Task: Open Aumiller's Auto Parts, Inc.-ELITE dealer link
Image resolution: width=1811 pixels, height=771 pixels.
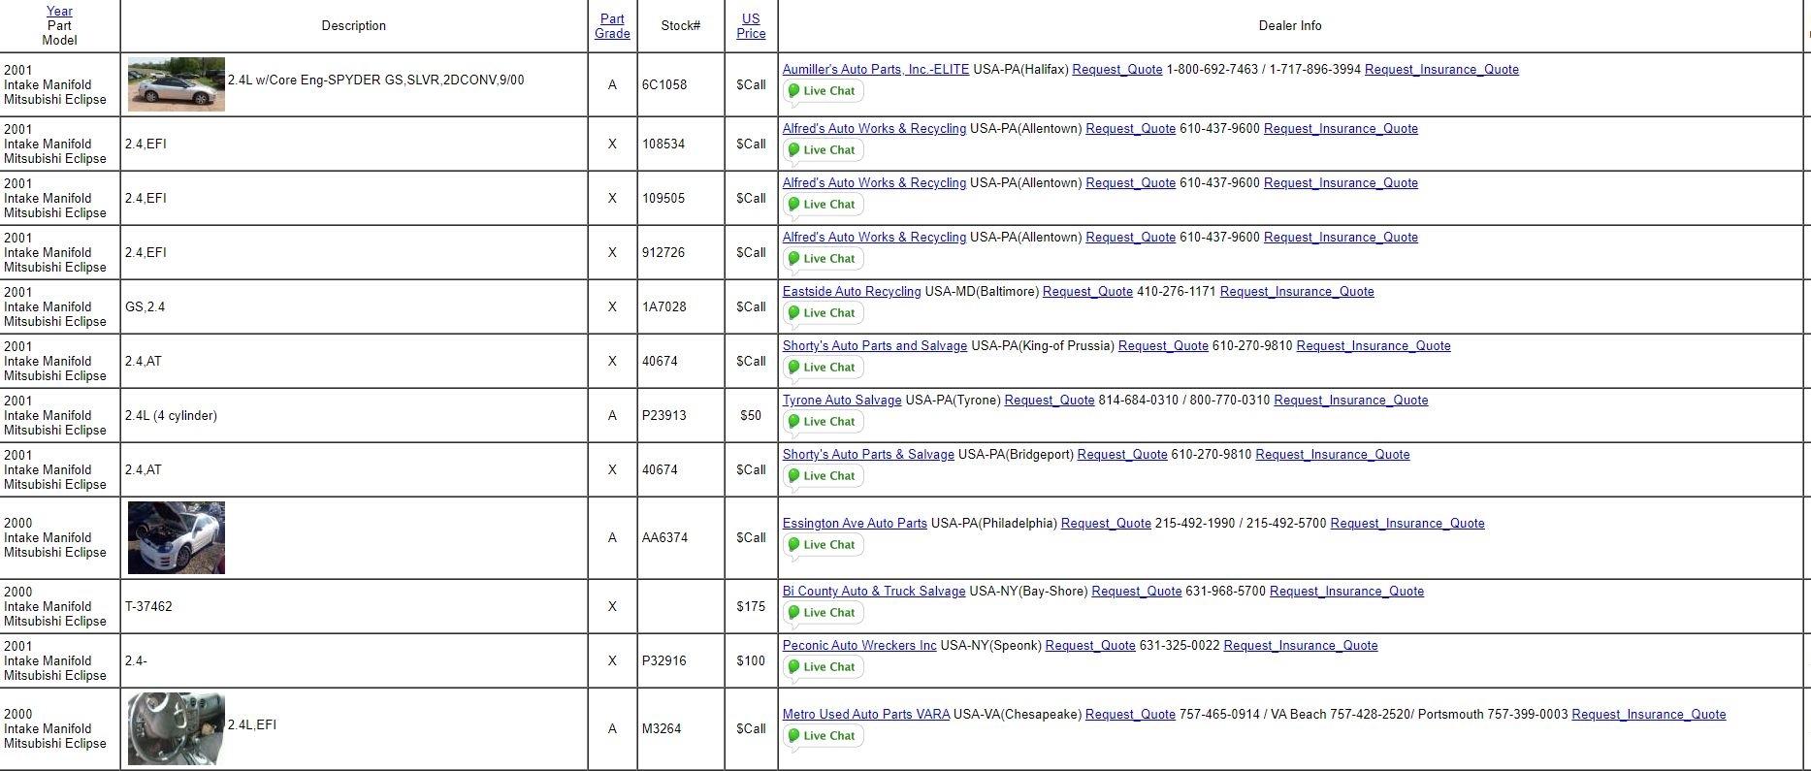Action: (x=876, y=70)
